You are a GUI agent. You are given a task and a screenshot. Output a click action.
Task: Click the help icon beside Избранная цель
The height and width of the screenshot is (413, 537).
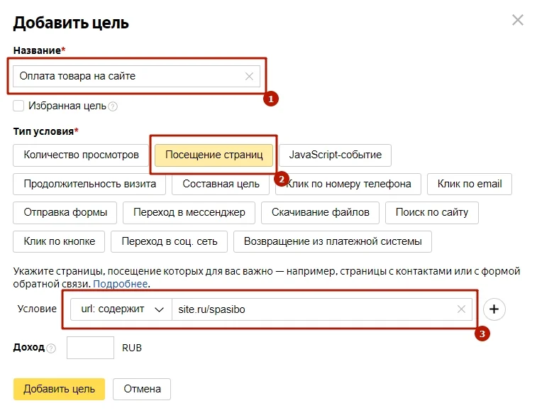tap(113, 106)
